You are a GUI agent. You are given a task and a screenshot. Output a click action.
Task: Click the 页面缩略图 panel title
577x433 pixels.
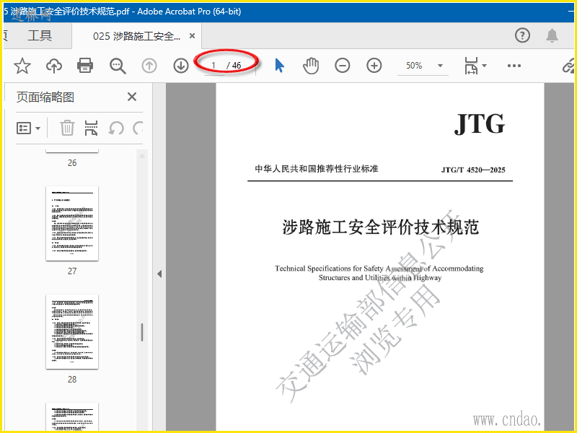click(x=45, y=97)
